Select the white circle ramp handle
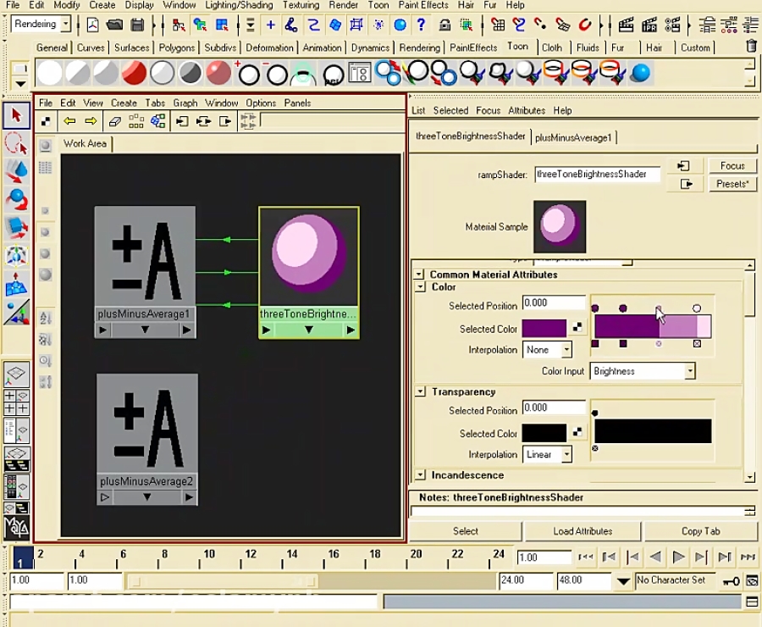This screenshot has height=627, width=762. pyautogui.click(x=697, y=308)
